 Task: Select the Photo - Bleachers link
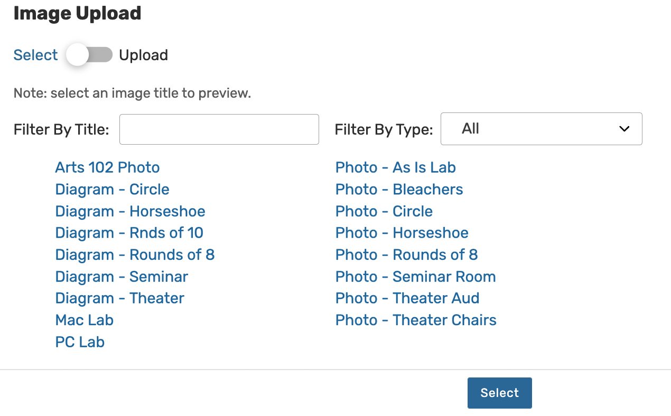point(399,190)
